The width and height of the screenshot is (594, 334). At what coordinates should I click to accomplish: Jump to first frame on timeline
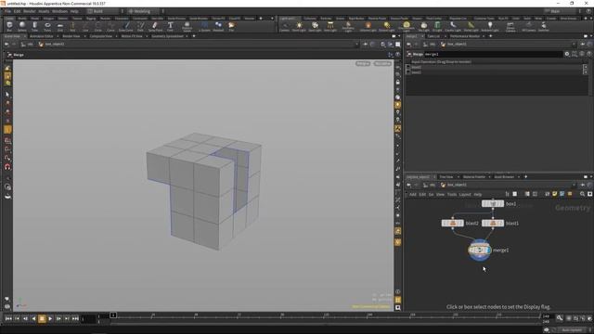point(8,319)
